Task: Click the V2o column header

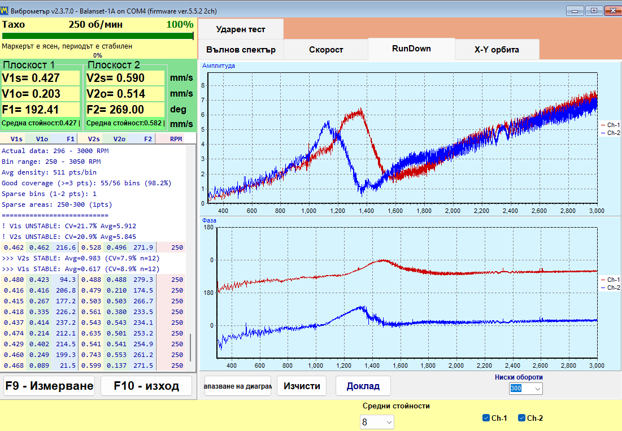Action: pos(119,139)
